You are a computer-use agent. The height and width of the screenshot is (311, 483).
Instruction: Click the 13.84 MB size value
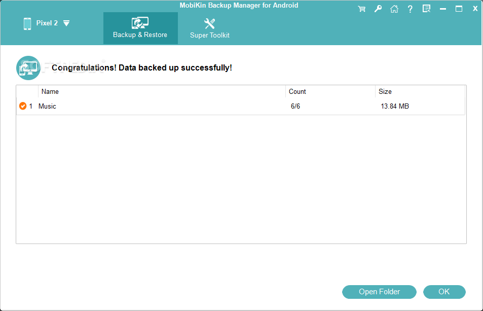coord(395,107)
